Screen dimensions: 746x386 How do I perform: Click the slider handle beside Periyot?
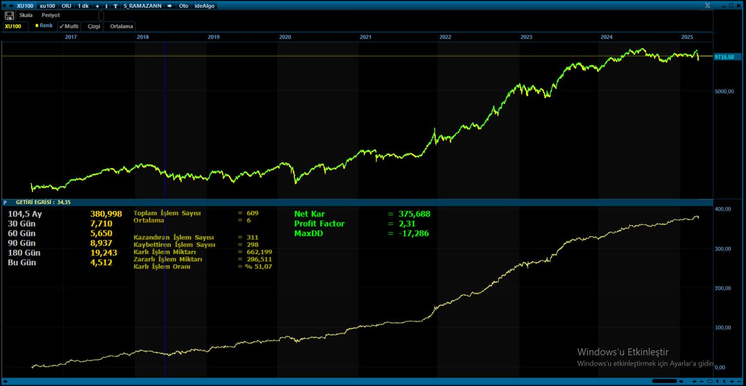click(101, 16)
